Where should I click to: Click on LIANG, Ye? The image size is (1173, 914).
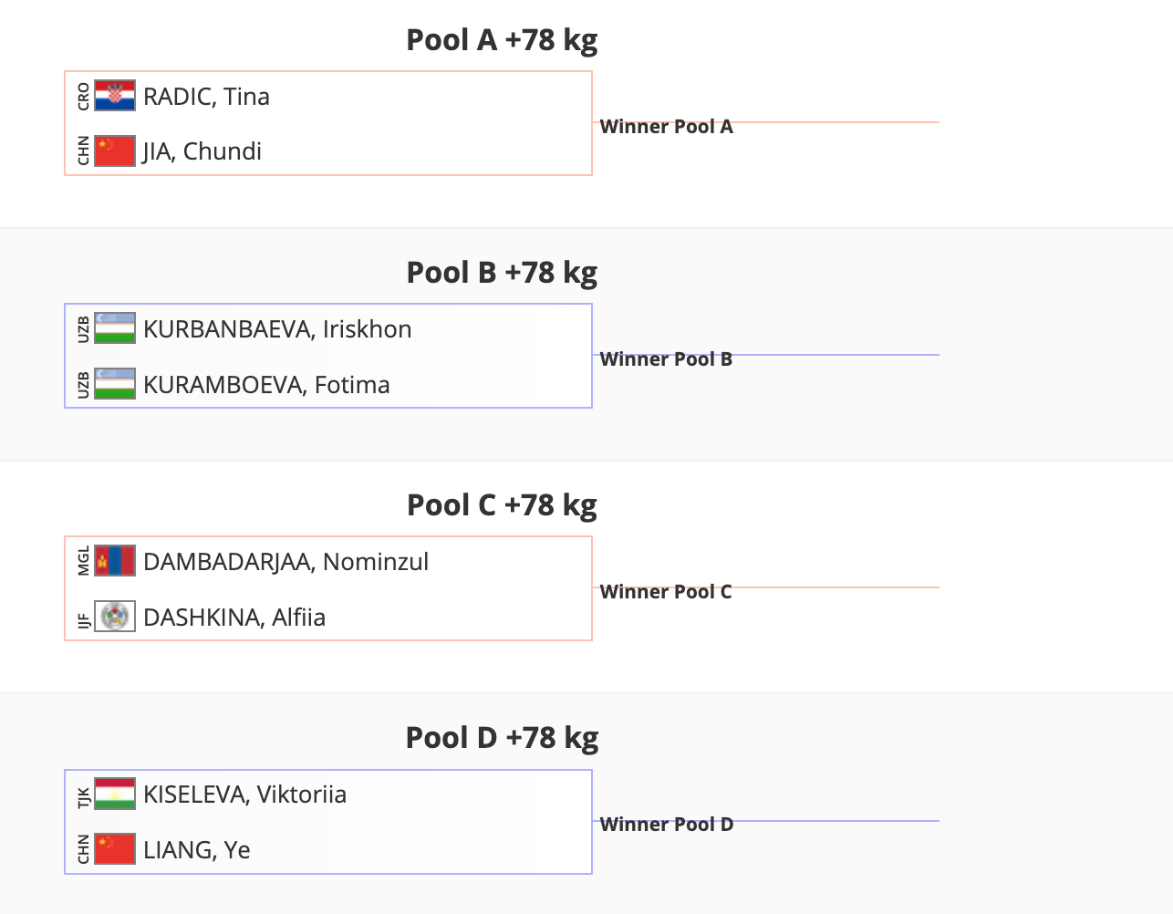(x=197, y=850)
